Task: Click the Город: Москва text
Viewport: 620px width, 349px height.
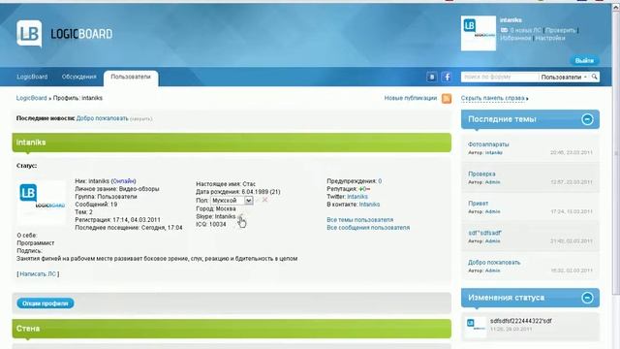Action: (216, 208)
